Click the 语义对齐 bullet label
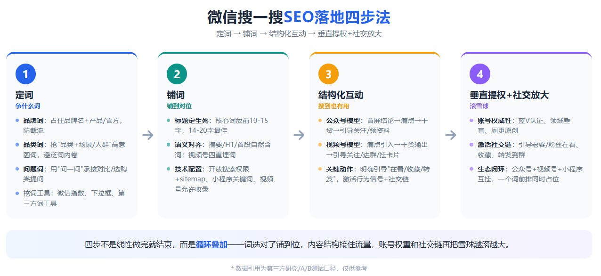The image size is (601, 276). tap(188, 145)
